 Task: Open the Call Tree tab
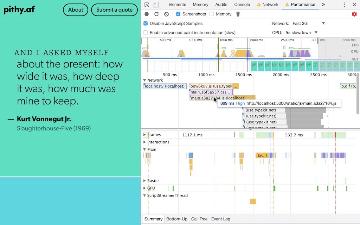(x=199, y=219)
